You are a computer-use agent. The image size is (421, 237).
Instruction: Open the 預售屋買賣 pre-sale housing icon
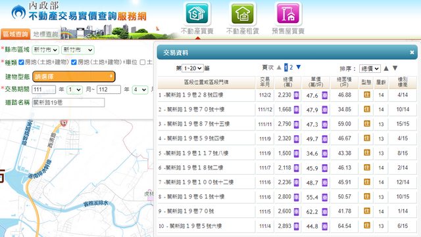coord(288,13)
